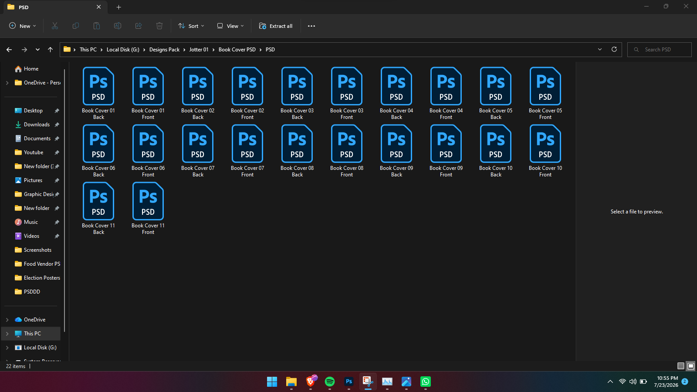Open File Explorer from the taskbar
The width and height of the screenshot is (697, 392).
click(x=291, y=382)
